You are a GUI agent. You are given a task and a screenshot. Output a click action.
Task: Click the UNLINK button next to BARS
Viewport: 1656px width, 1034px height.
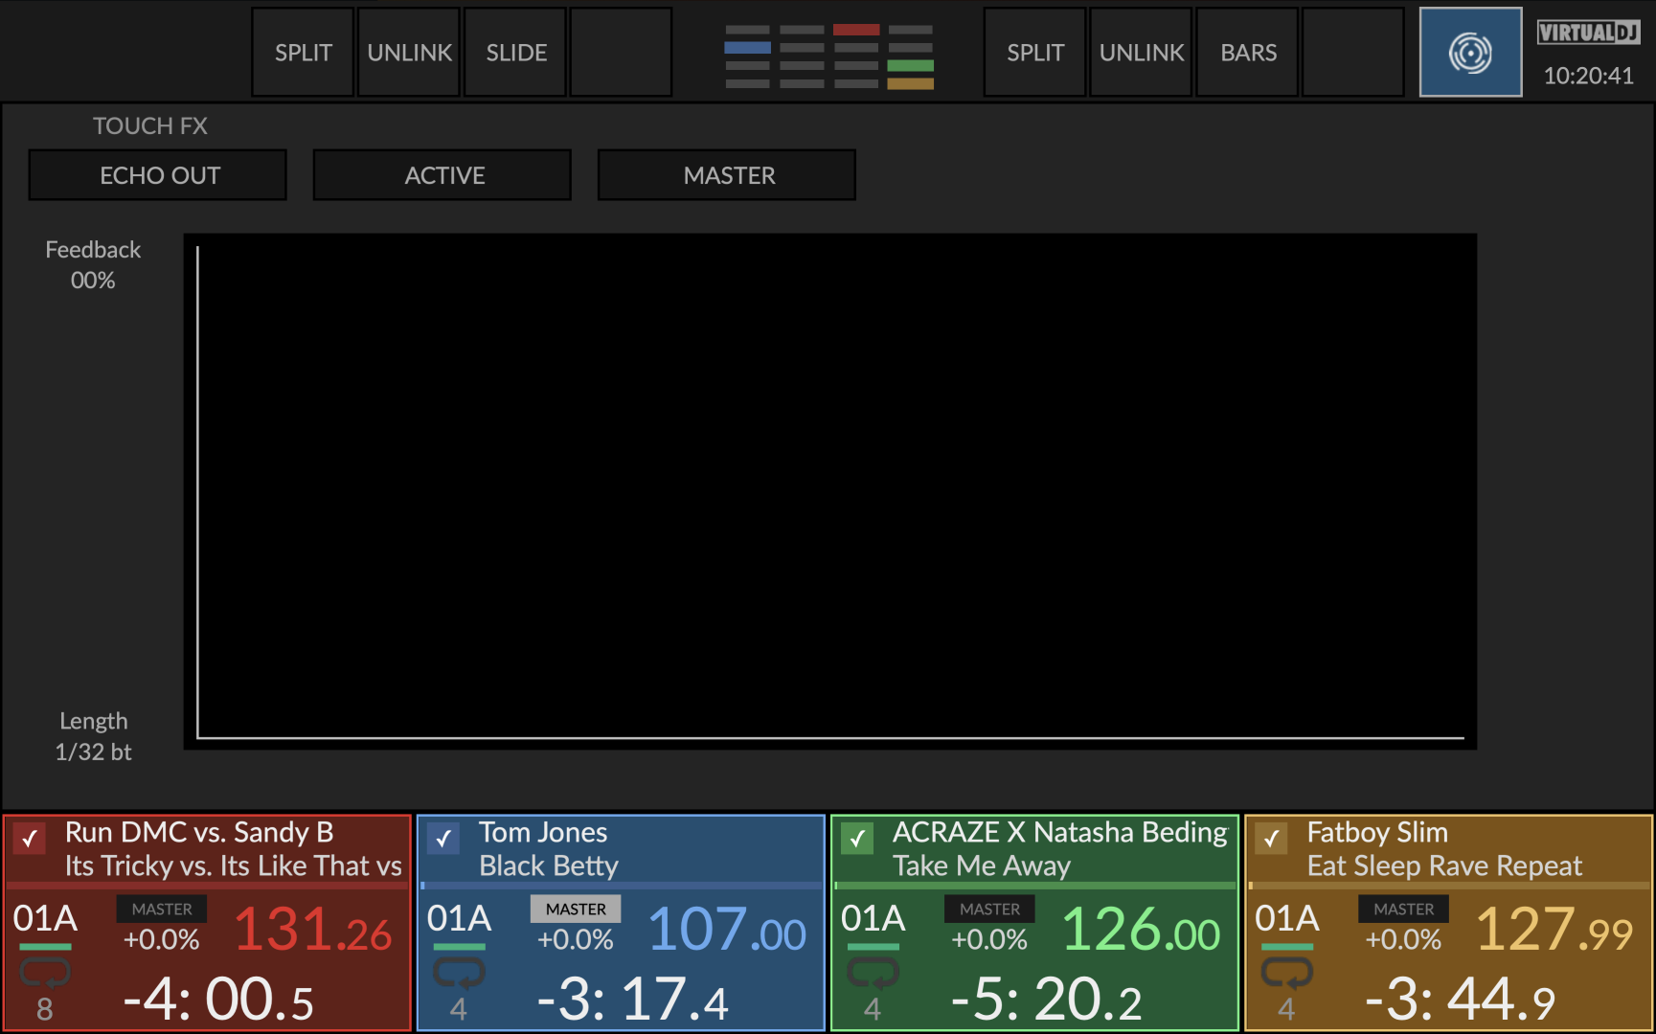tap(1141, 53)
